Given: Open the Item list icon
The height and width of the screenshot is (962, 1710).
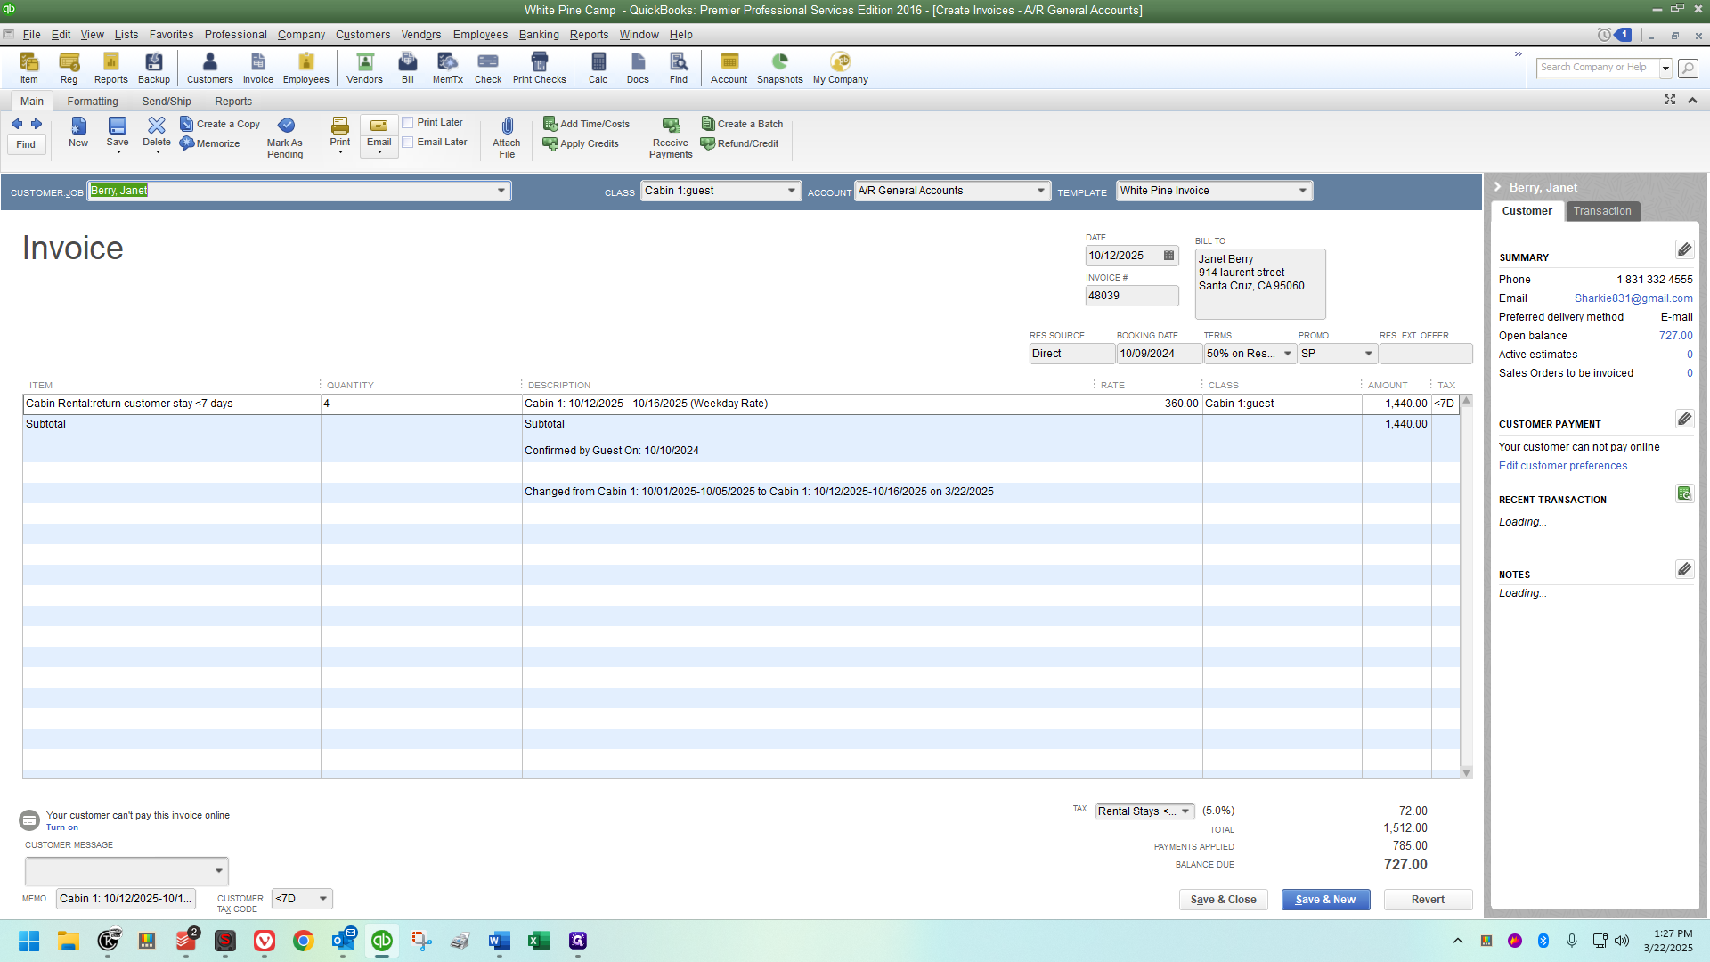Looking at the screenshot, I should click(29, 68).
